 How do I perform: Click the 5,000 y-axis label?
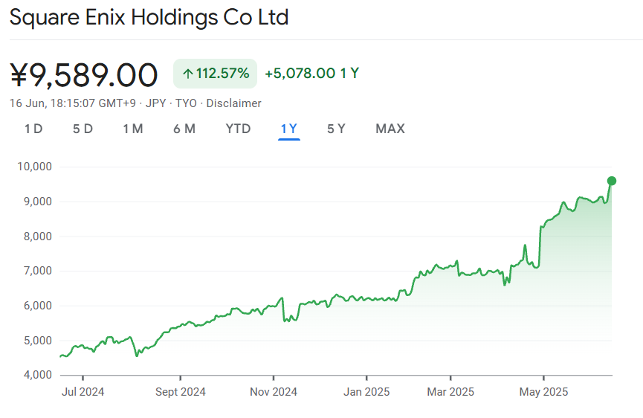click(x=38, y=341)
